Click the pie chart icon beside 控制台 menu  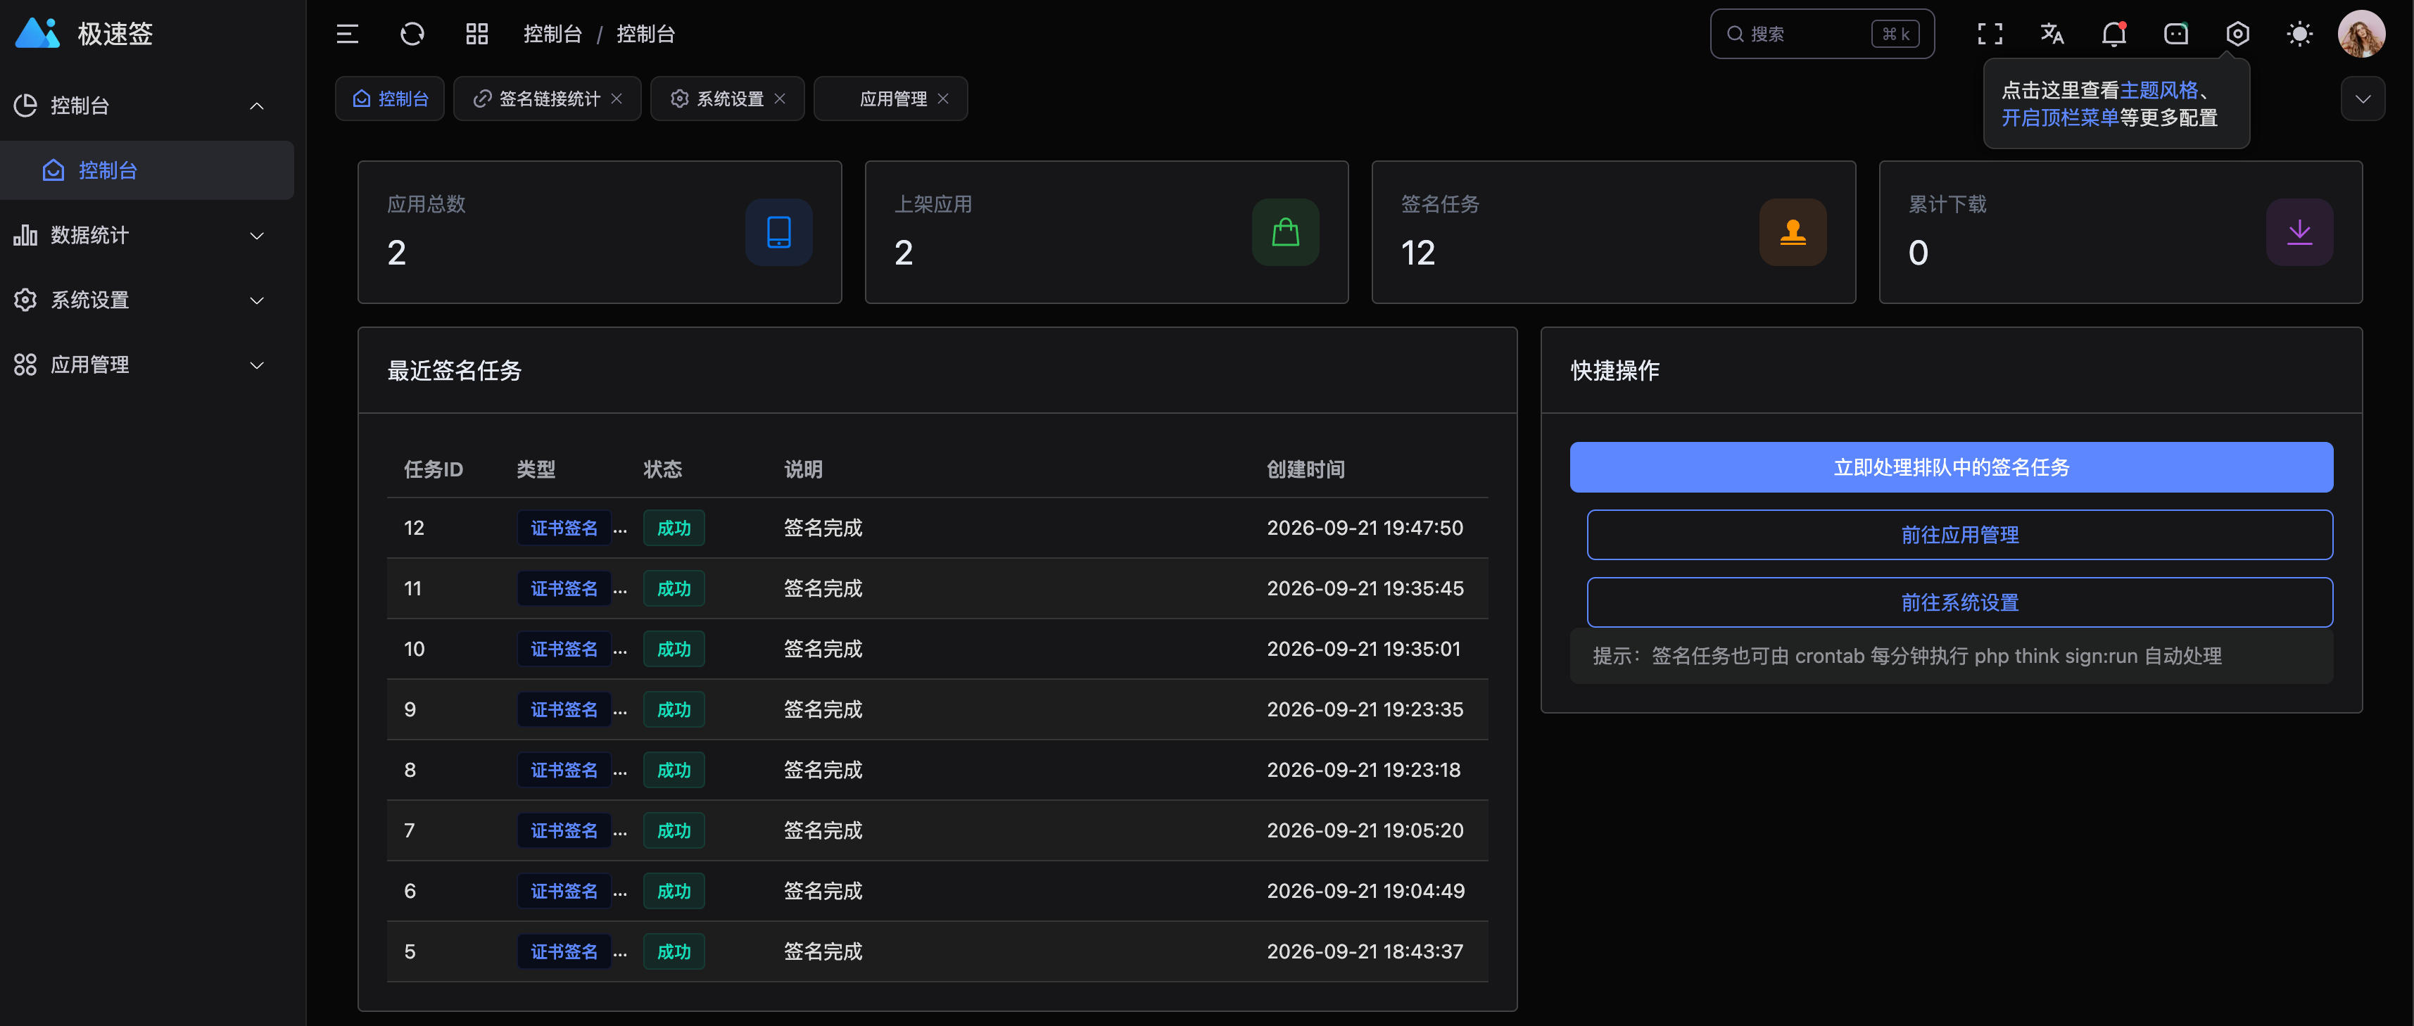pyautogui.click(x=25, y=105)
